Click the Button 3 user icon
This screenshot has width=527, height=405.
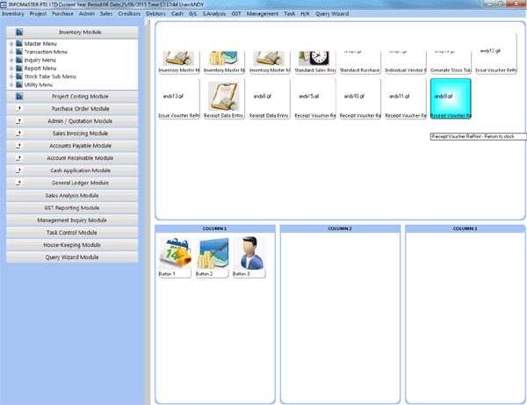(241, 253)
